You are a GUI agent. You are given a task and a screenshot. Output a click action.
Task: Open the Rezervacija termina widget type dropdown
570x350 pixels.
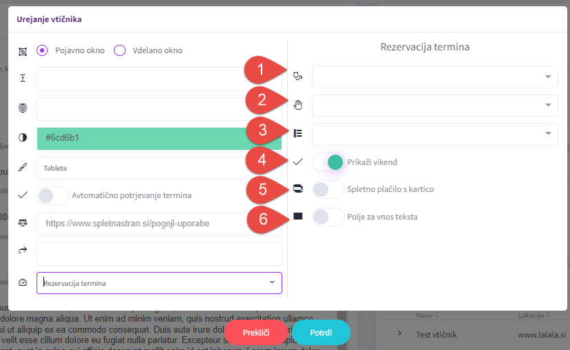159,283
